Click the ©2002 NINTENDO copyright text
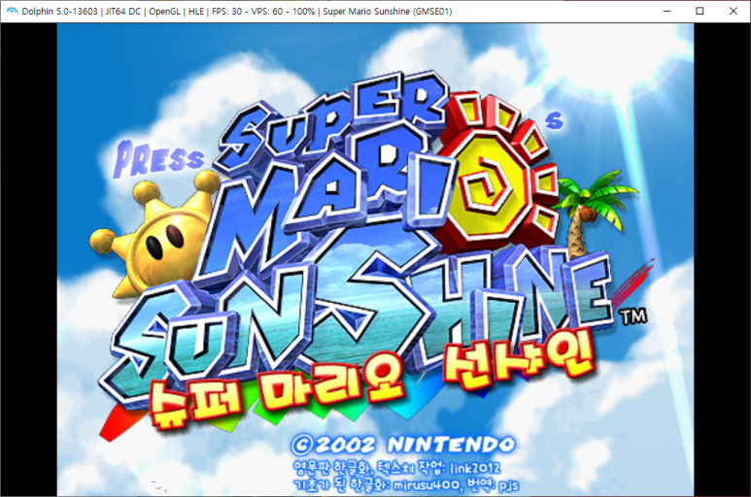This screenshot has height=497, width=751. pyautogui.click(x=403, y=445)
